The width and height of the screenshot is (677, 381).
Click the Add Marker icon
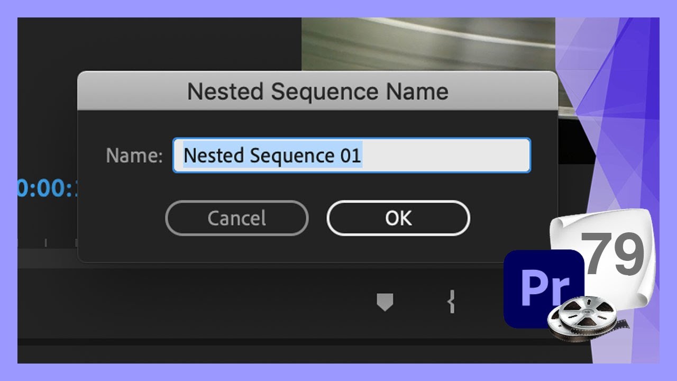[385, 302]
